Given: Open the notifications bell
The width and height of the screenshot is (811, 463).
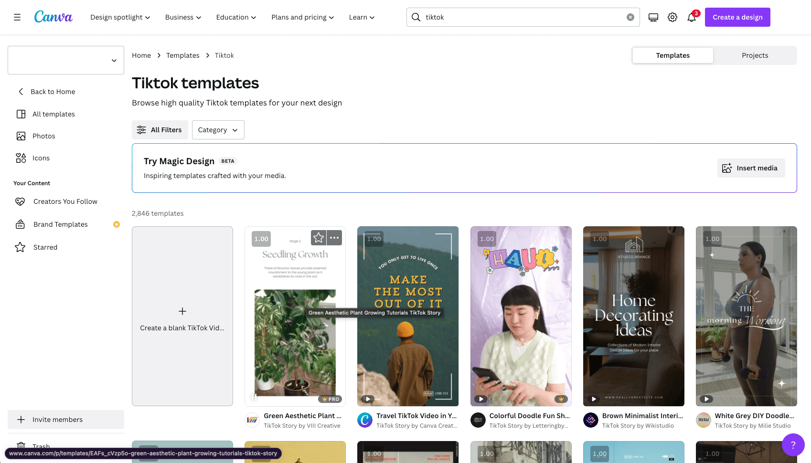Looking at the screenshot, I should tap(692, 17).
